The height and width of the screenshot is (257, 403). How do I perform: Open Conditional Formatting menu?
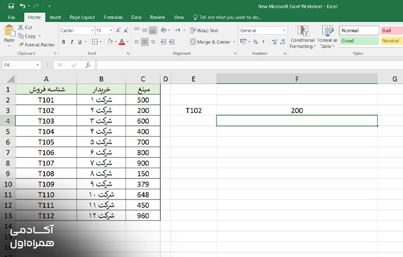click(x=302, y=37)
